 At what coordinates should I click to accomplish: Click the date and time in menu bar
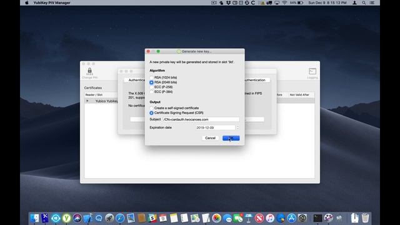pyautogui.click(x=327, y=2)
